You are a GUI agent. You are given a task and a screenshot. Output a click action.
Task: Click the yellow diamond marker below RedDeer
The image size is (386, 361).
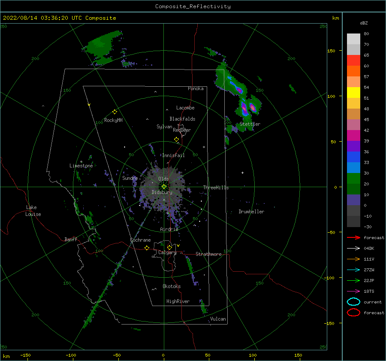pyautogui.click(x=176, y=140)
